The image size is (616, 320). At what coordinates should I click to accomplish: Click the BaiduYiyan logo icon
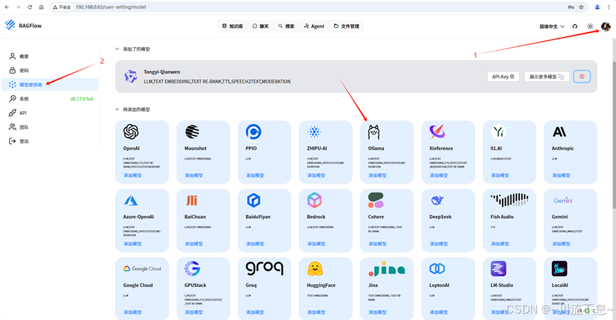click(x=254, y=200)
